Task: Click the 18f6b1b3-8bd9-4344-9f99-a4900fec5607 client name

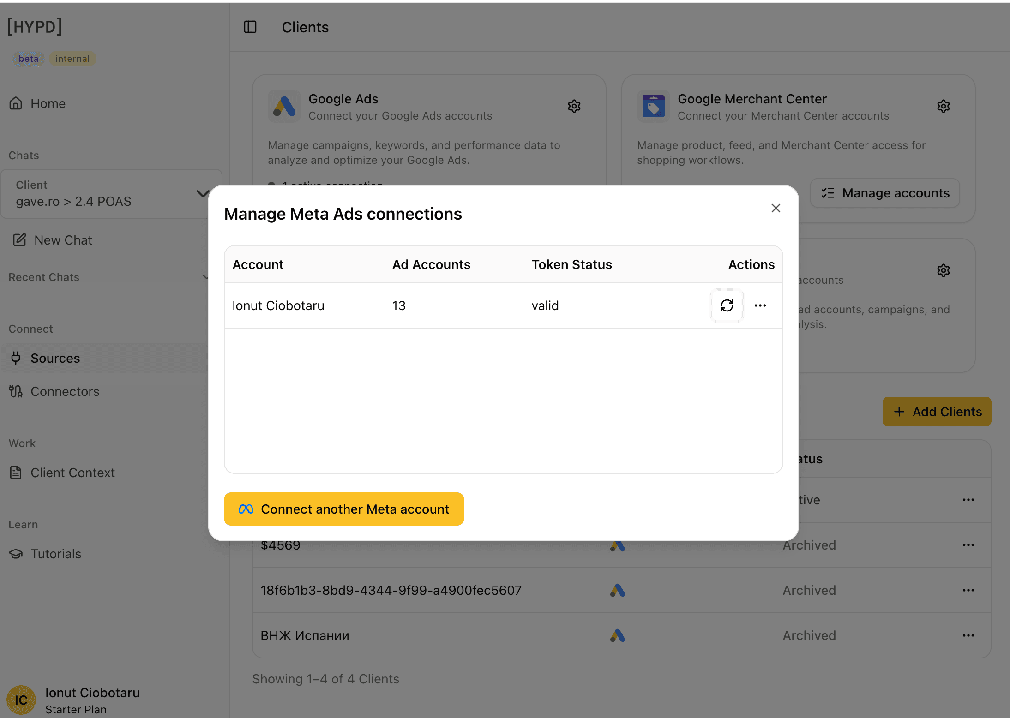Action: [391, 590]
